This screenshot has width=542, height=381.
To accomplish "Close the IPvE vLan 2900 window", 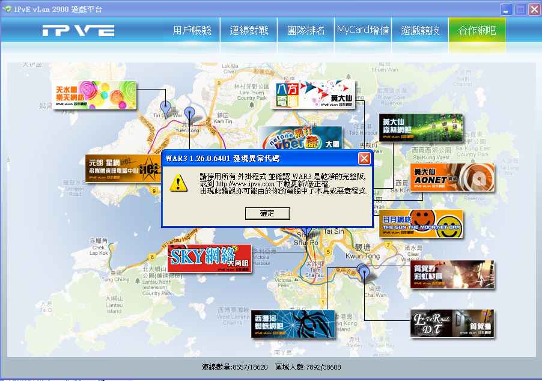I will point(534,10).
